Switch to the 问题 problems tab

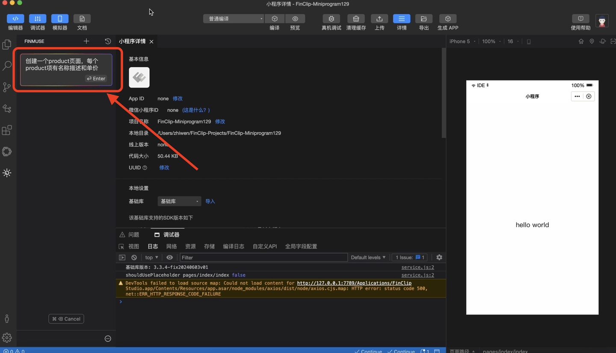click(x=130, y=234)
